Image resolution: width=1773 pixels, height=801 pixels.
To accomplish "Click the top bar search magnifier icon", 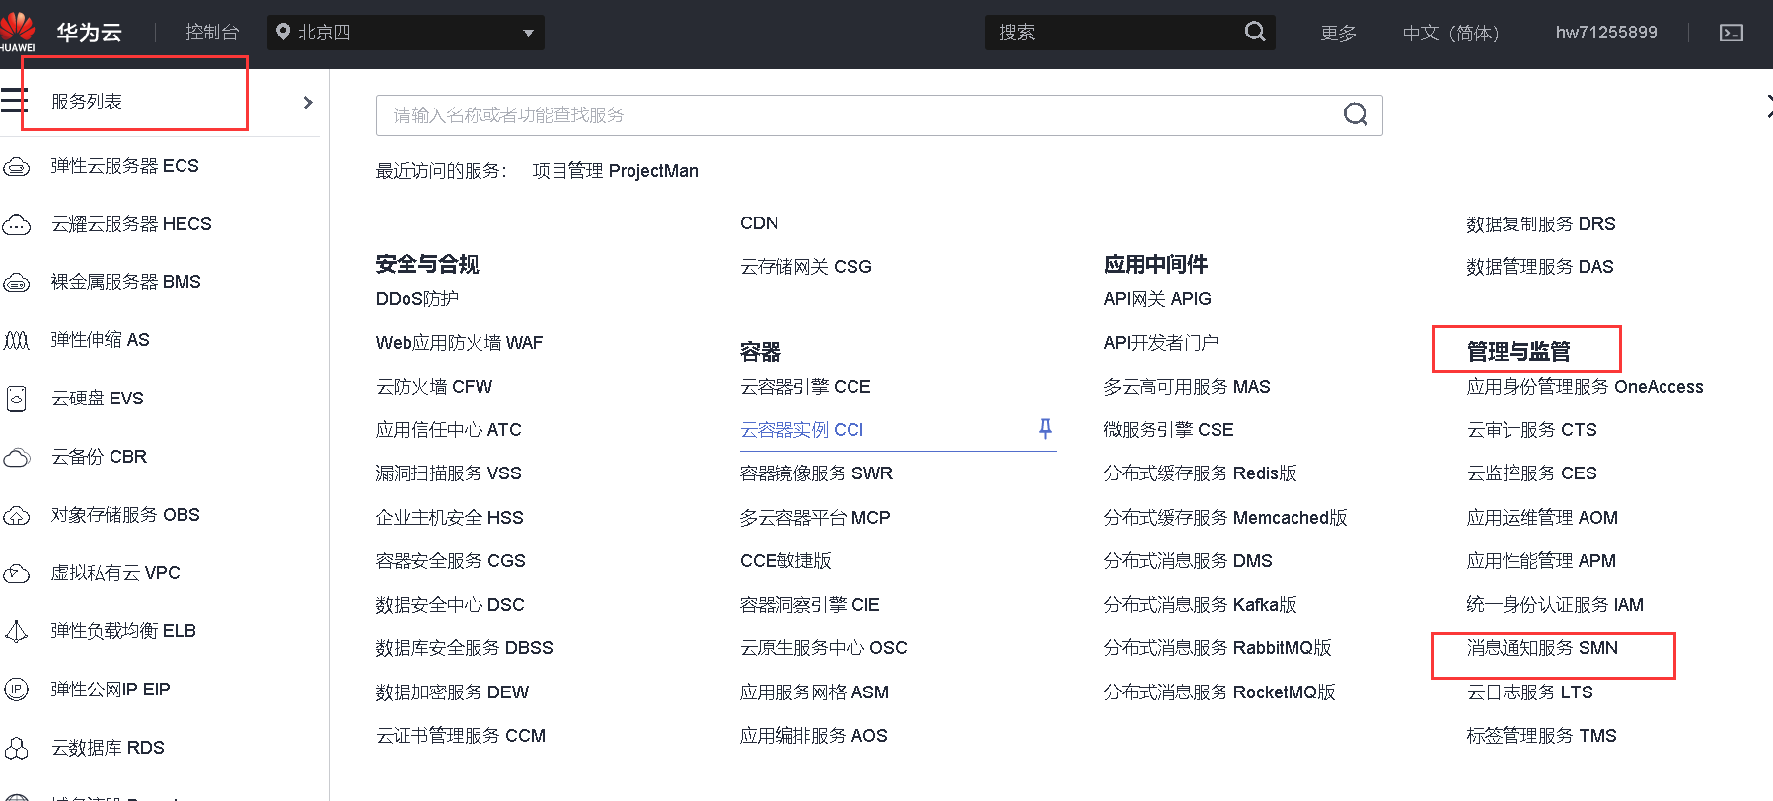I will pos(1255,32).
